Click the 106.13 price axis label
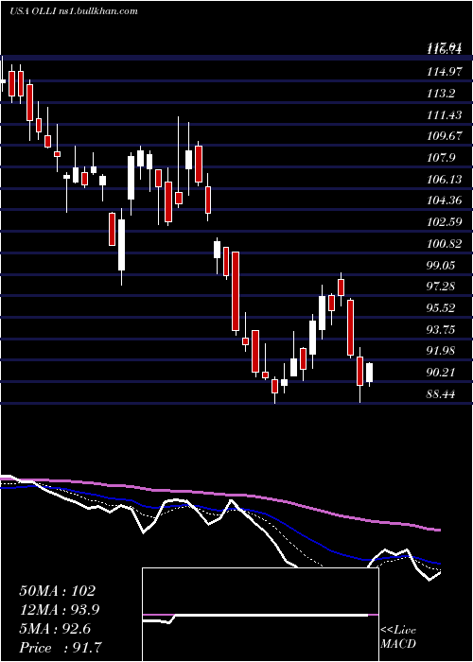This screenshot has width=473, height=662. [x=445, y=180]
